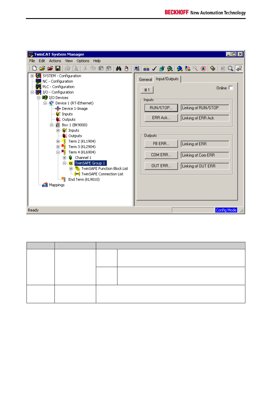Open the Edit menu
This screenshot has height=394, width=278.
[42, 61]
